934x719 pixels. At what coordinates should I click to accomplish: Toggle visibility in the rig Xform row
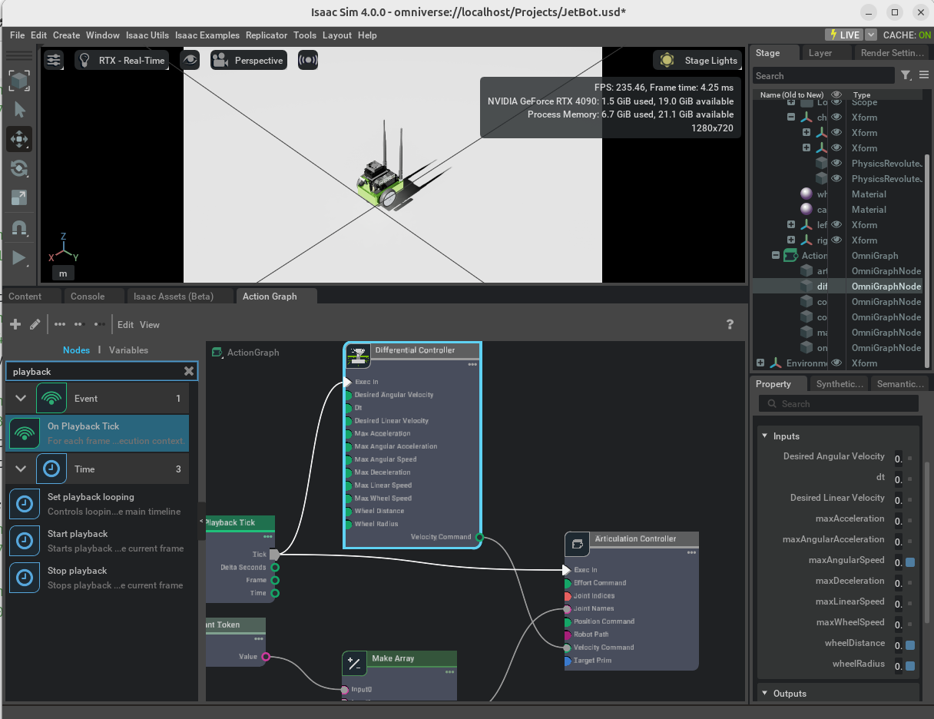click(836, 240)
